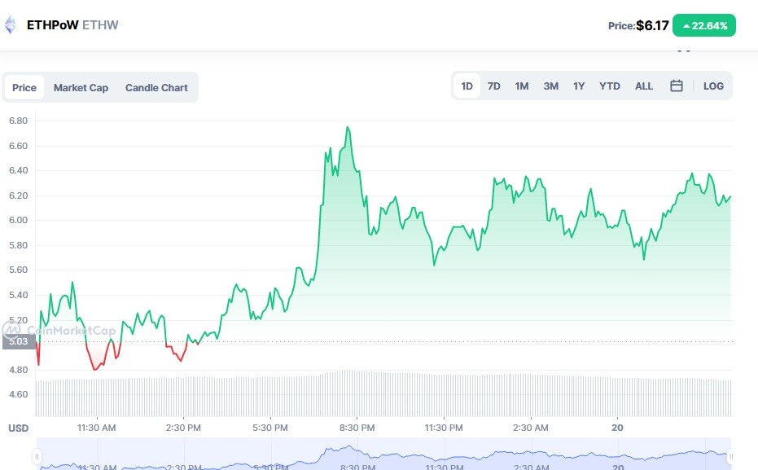Viewport: 758px width, 470px height.
Task: Click the 11:30 PM axis label
Action: click(444, 428)
